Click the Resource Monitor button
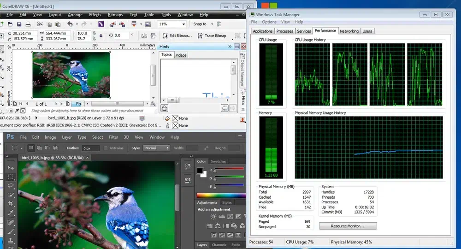Screen dimensions: 461x249 pyautogui.click(x=348, y=226)
